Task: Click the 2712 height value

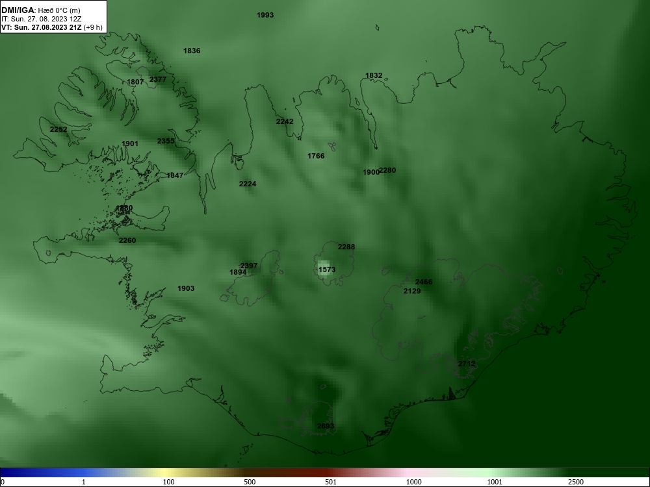Action: point(467,364)
